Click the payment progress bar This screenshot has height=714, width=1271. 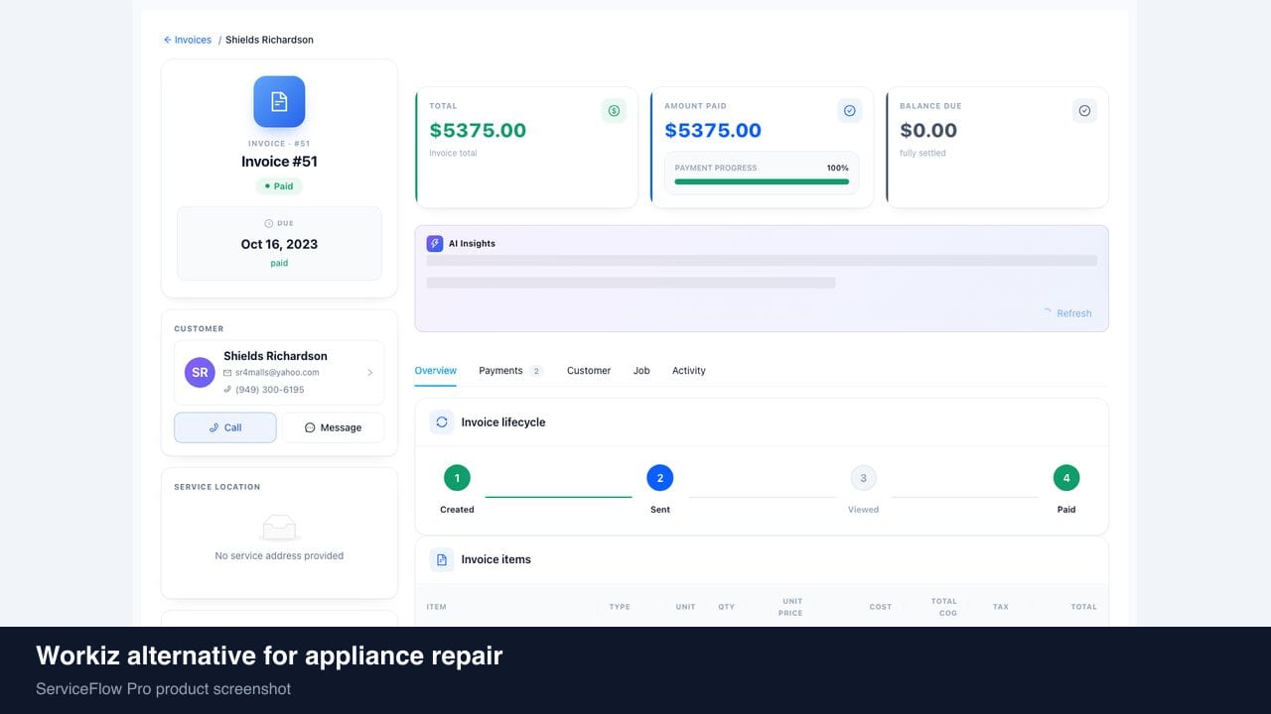click(762, 181)
